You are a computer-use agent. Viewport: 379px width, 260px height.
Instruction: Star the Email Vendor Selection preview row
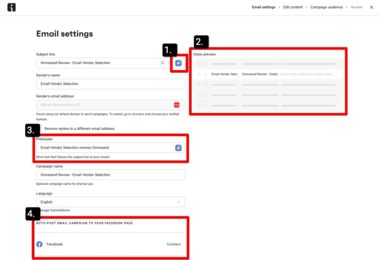pos(199,74)
